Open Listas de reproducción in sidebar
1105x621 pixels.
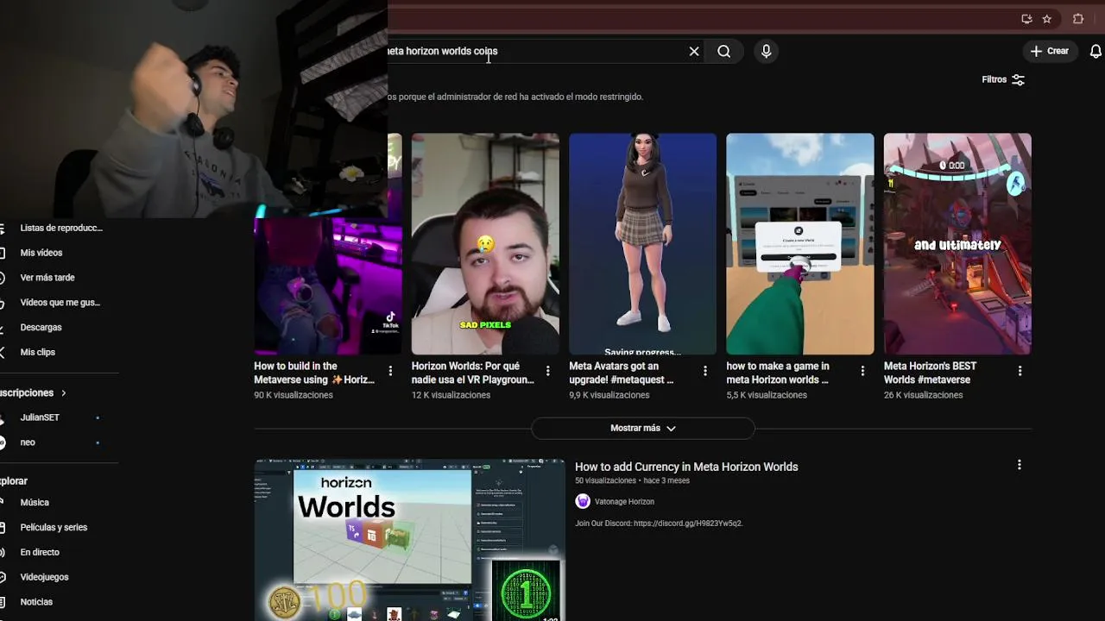coord(59,229)
